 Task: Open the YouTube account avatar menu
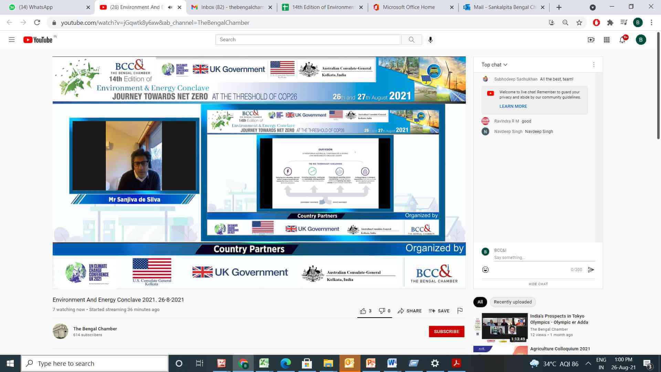point(641,40)
